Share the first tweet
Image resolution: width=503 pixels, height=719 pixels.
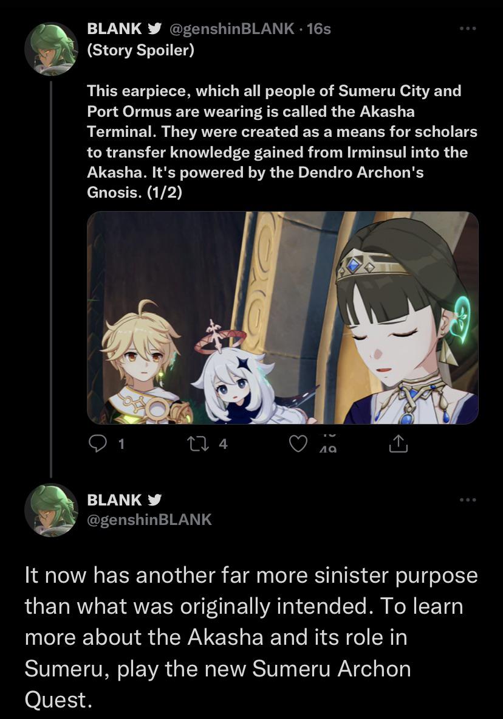[398, 443]
